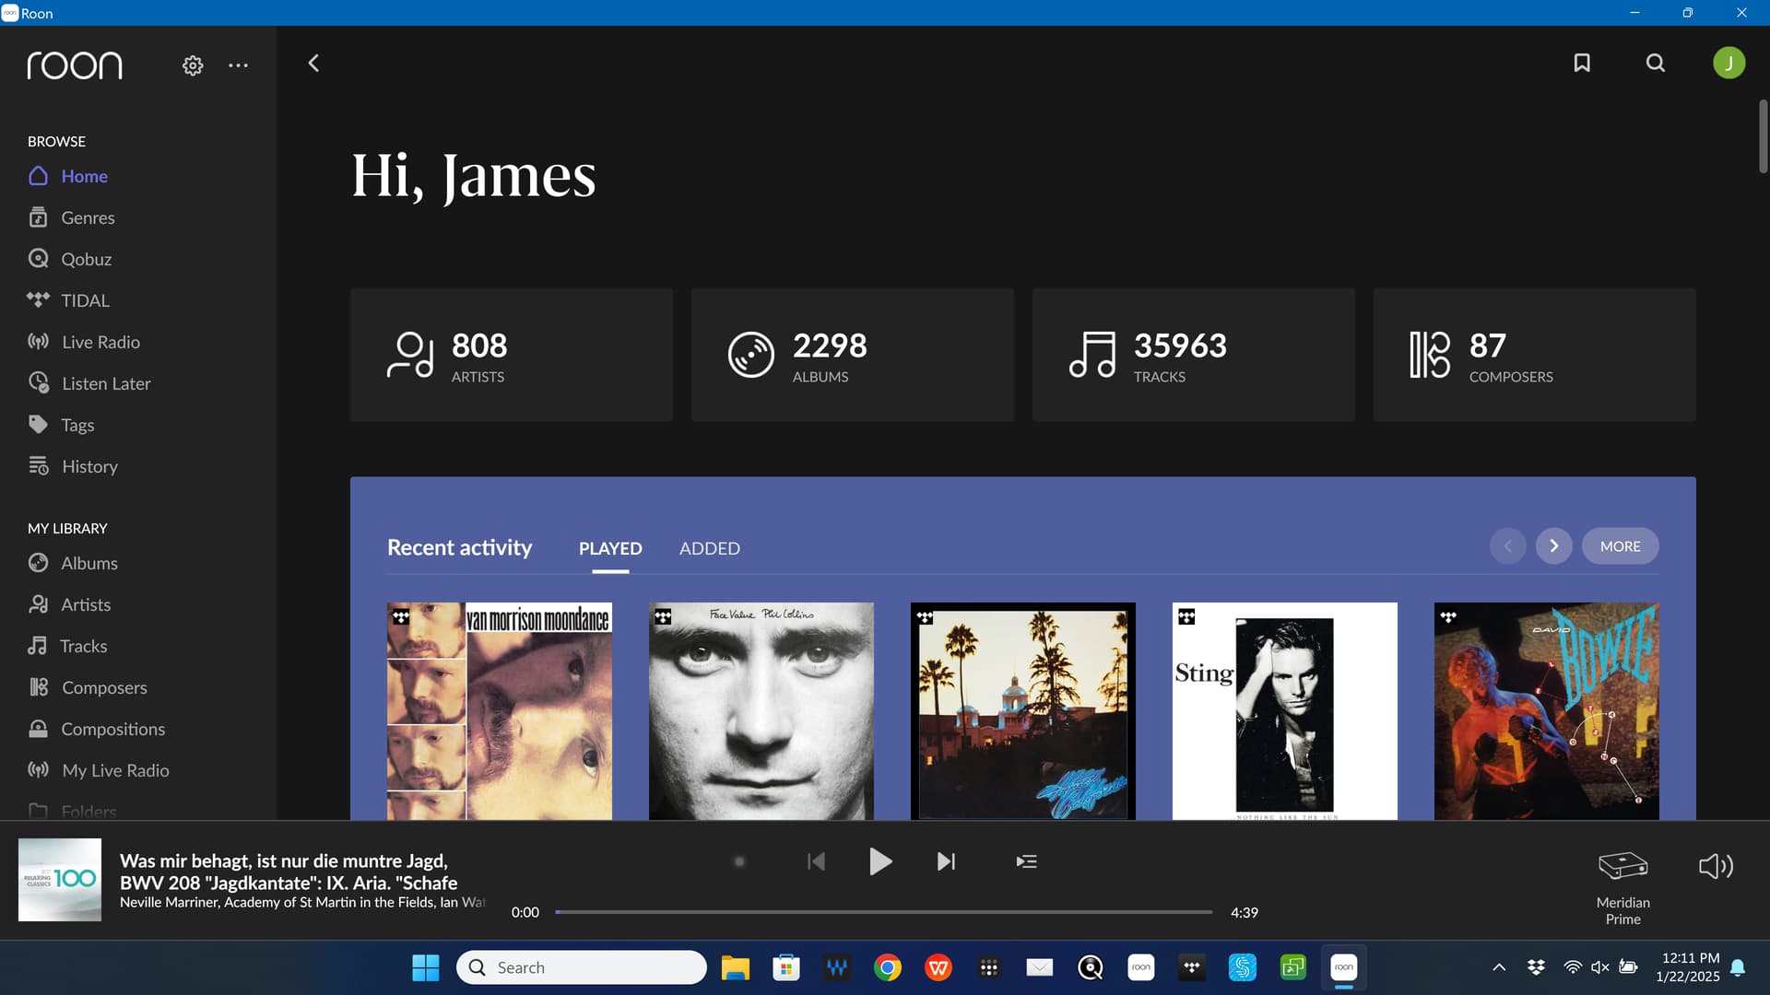
Task: Open My Live Radio in sidebar
Action: [x=99, y=770]
